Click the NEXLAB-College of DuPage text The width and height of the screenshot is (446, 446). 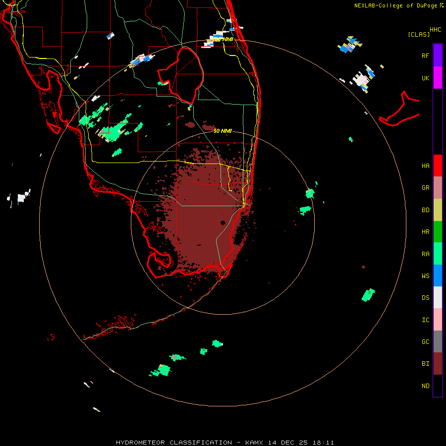[396, 5]
